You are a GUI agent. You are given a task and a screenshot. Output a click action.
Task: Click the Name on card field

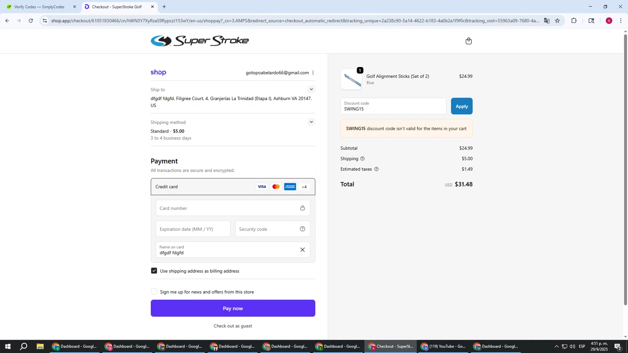(x=233, y=250)
